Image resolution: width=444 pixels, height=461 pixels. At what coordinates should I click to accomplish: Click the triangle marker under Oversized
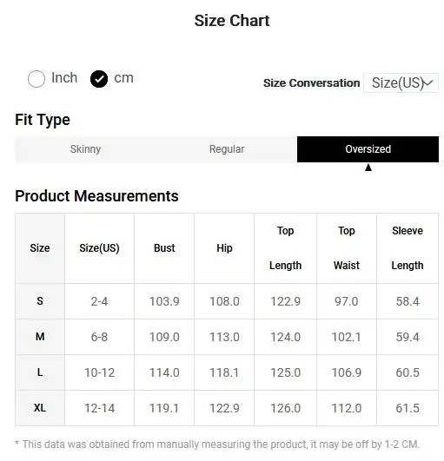(x=368, y=168)
